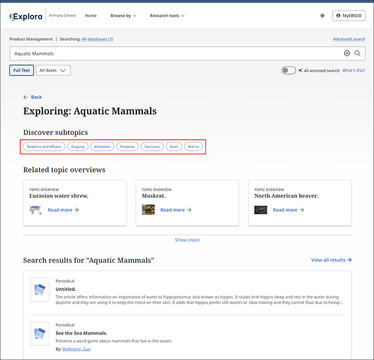
Task: Click the Primary School label
Action: click(x=62, y=16)
